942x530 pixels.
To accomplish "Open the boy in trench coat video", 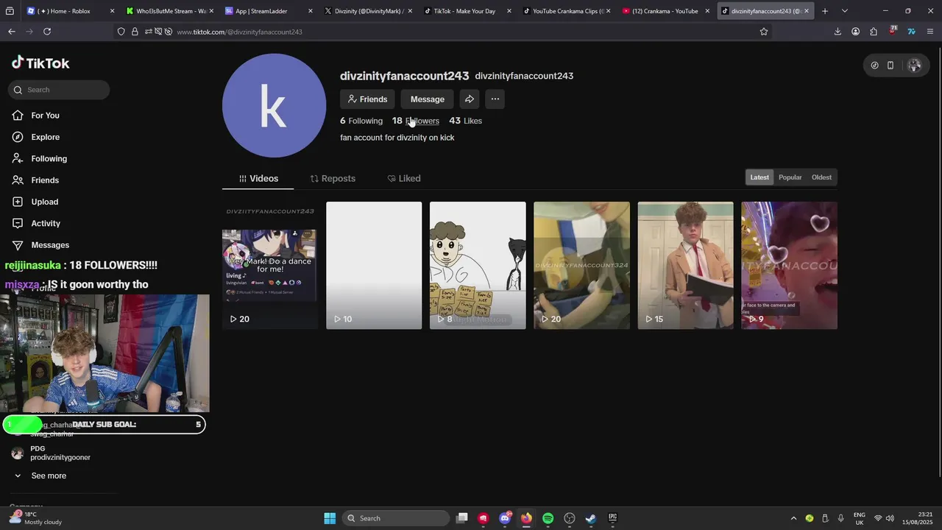I will click(685, 266).
